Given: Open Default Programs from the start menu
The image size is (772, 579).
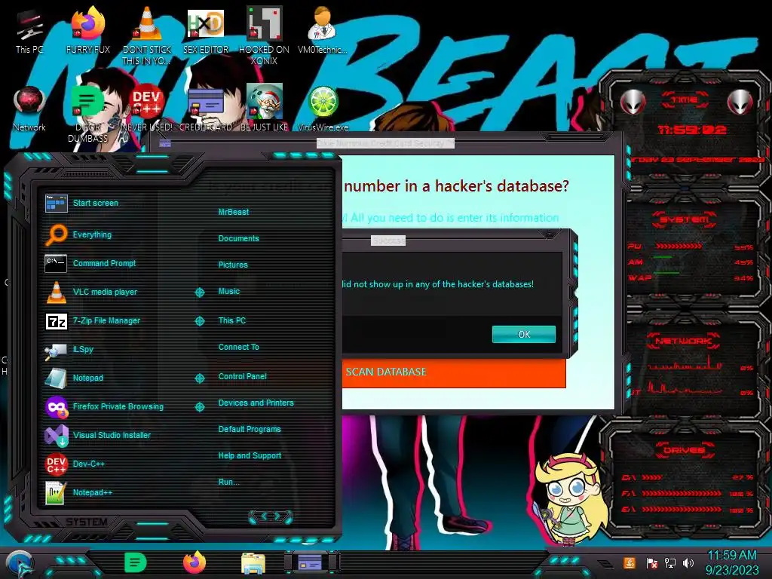Looking at the screenshot, I should pyautogui.click(x=249, y=429).
